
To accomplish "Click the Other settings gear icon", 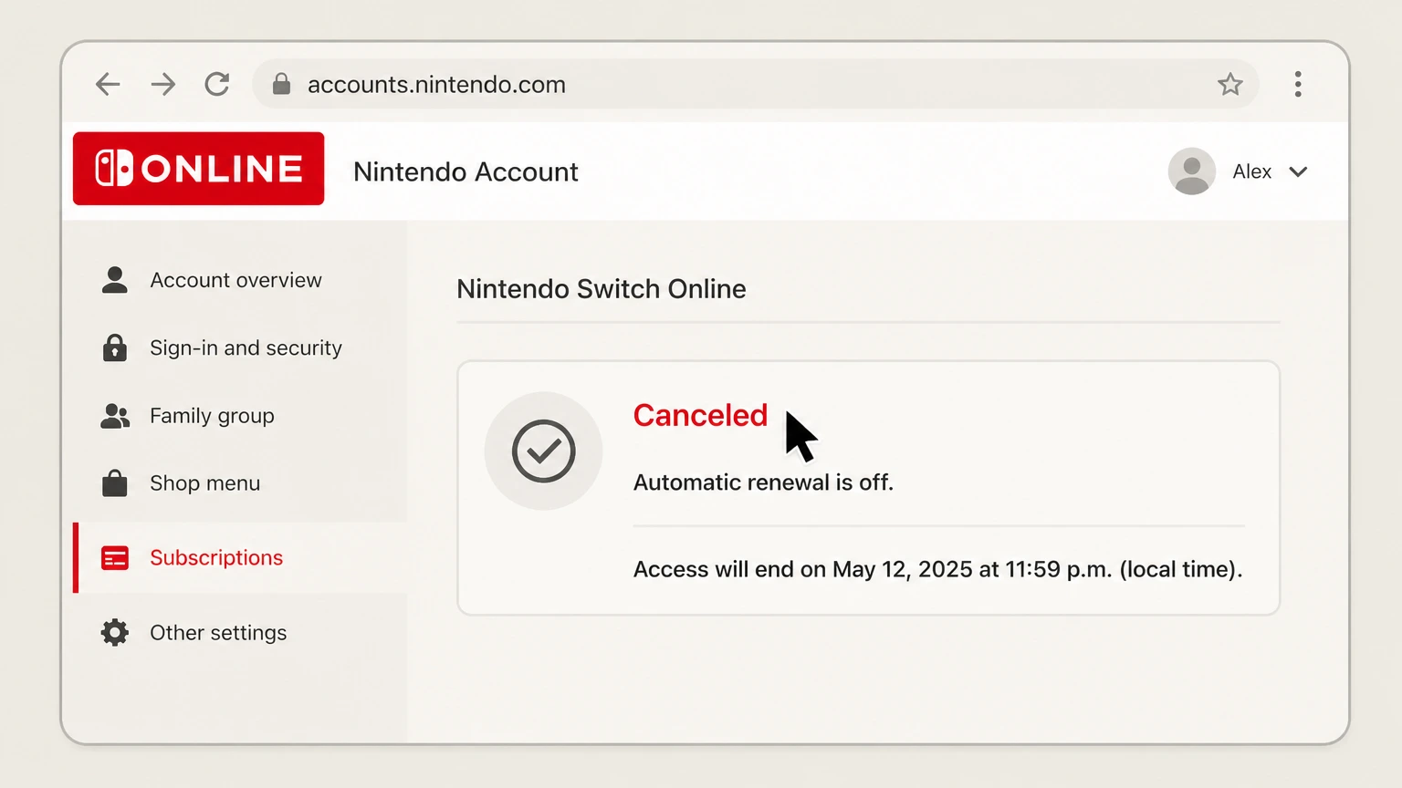I will (115, 632).
